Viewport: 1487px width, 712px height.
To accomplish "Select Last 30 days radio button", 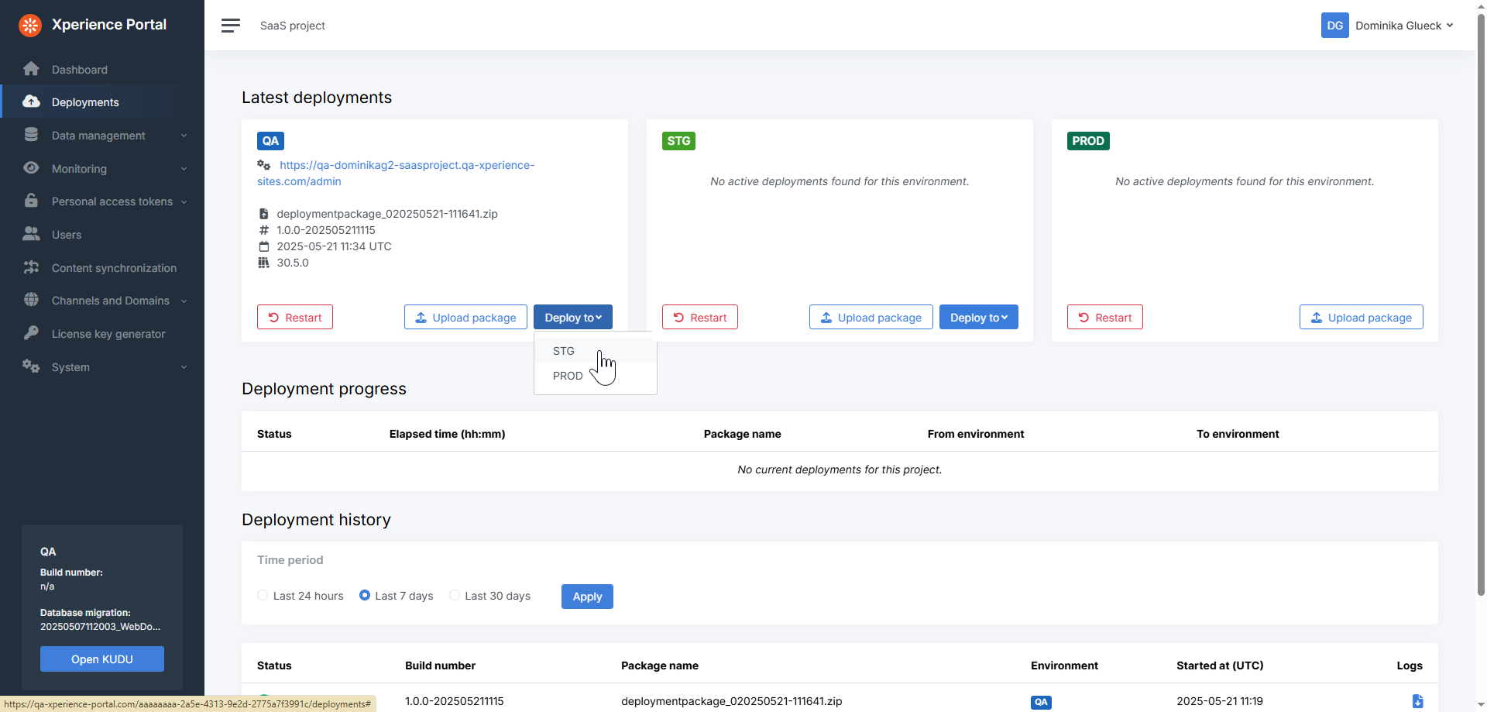I will coord(455,595).
